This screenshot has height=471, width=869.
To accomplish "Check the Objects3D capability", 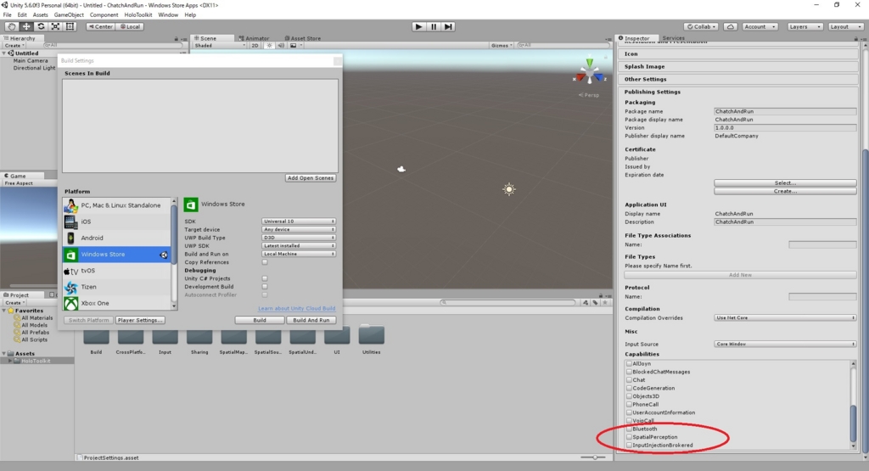I will (629, 396).
